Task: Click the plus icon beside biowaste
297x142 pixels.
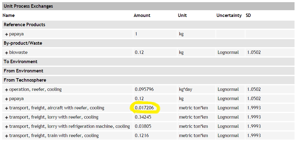Action: click(6, 53)
